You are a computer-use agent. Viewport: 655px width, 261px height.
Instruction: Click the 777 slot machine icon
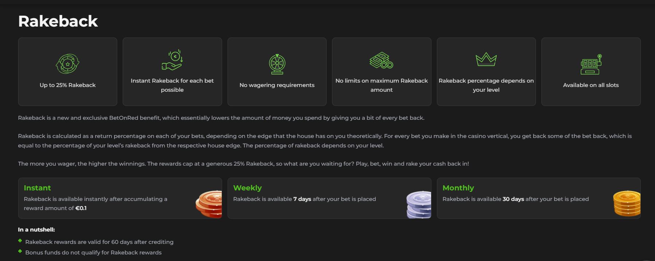591,64
